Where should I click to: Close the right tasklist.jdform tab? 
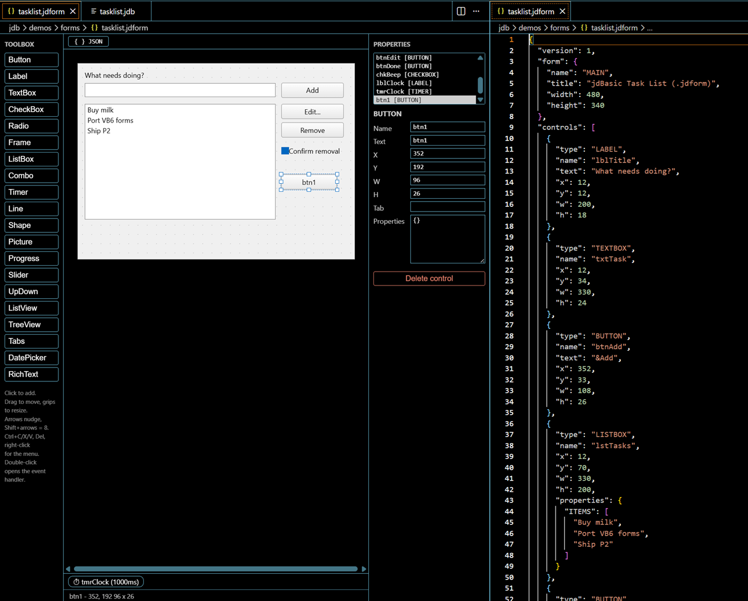point(562,11)
